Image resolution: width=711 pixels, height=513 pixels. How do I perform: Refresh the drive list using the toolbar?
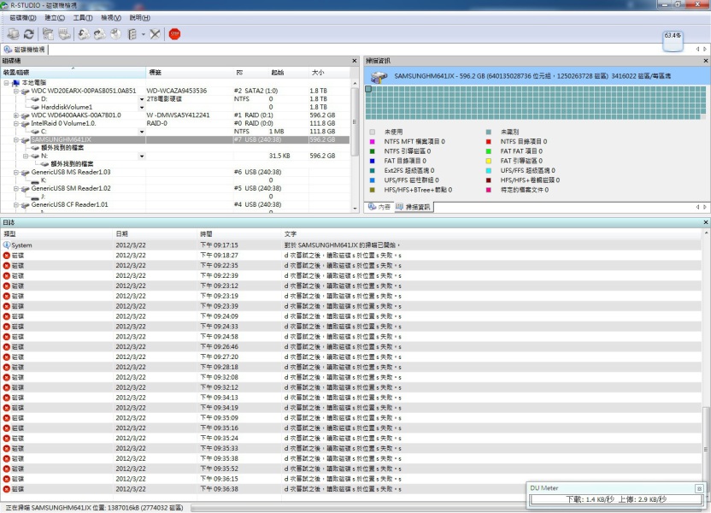(29, 34)
